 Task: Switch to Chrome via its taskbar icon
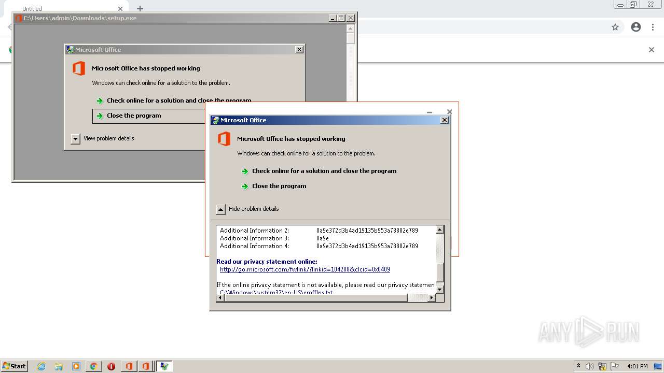click(x=94, y=366)
